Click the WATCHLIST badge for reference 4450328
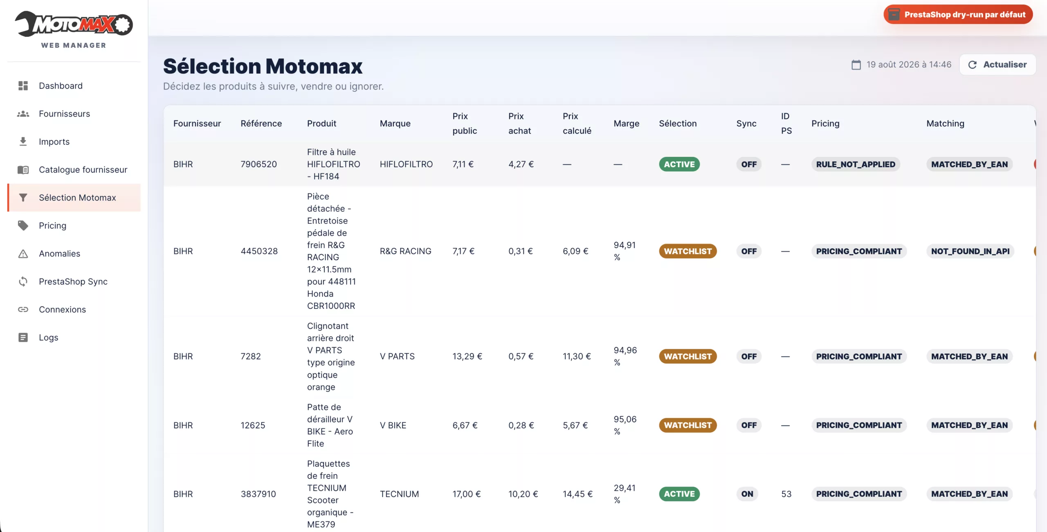 [x=688, y=251]
